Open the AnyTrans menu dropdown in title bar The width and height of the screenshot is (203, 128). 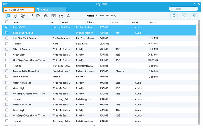[x=5, y=4]
